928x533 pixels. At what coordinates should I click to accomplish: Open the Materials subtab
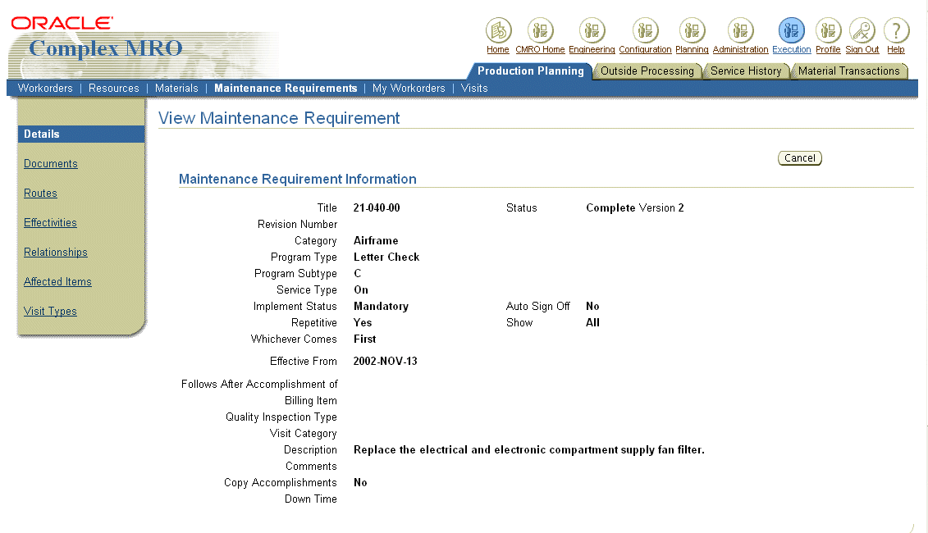tap(176, 88)
